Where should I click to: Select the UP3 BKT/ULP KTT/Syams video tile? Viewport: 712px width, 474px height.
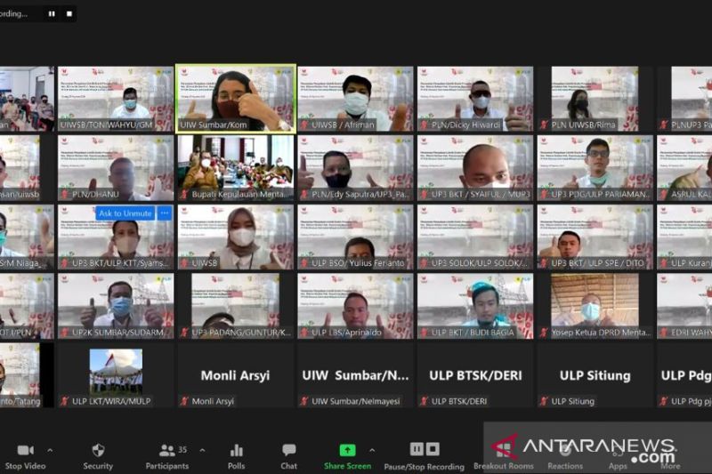pyautogui.click(x=116, y=237)
